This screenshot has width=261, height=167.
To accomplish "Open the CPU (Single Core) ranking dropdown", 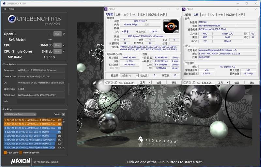I will point(20,114).
